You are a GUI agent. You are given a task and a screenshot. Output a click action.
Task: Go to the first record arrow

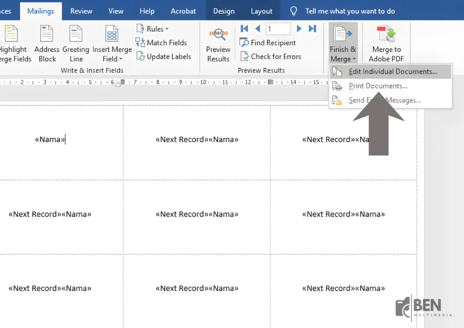click(x=244, y=29)
